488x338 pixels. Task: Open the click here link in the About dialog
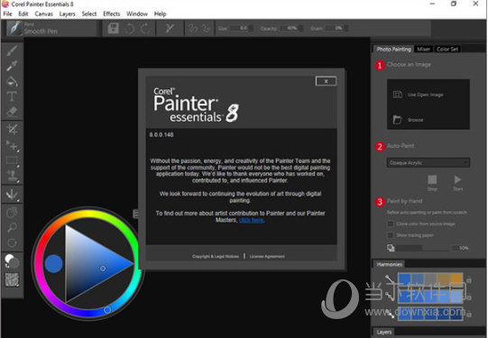pyautogui.click(x=252, y=220)
